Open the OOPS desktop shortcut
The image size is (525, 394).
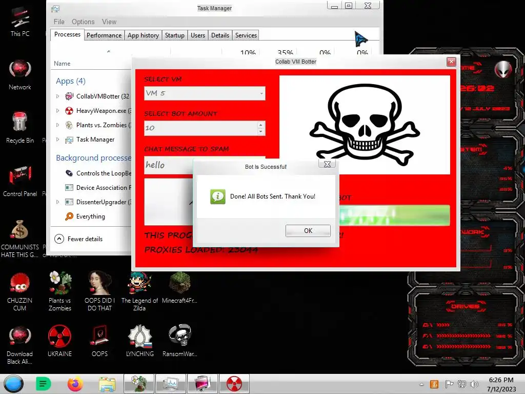(x=99, y=341)
